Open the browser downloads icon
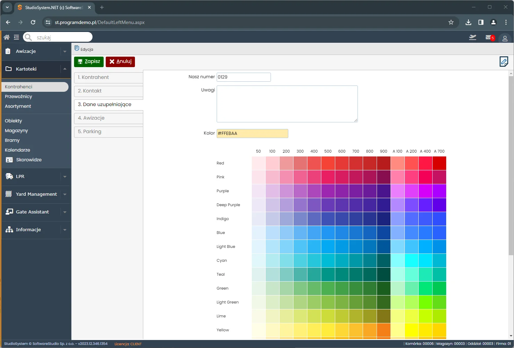 [x=468, y=22]
